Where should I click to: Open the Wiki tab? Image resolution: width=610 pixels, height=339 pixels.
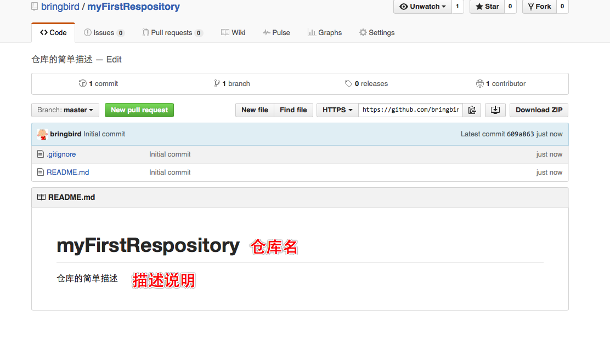tap(233, 33)
